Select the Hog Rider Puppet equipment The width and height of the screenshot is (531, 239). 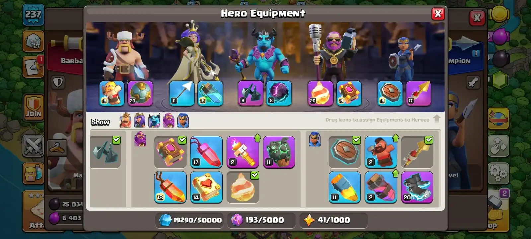point(381,152)
